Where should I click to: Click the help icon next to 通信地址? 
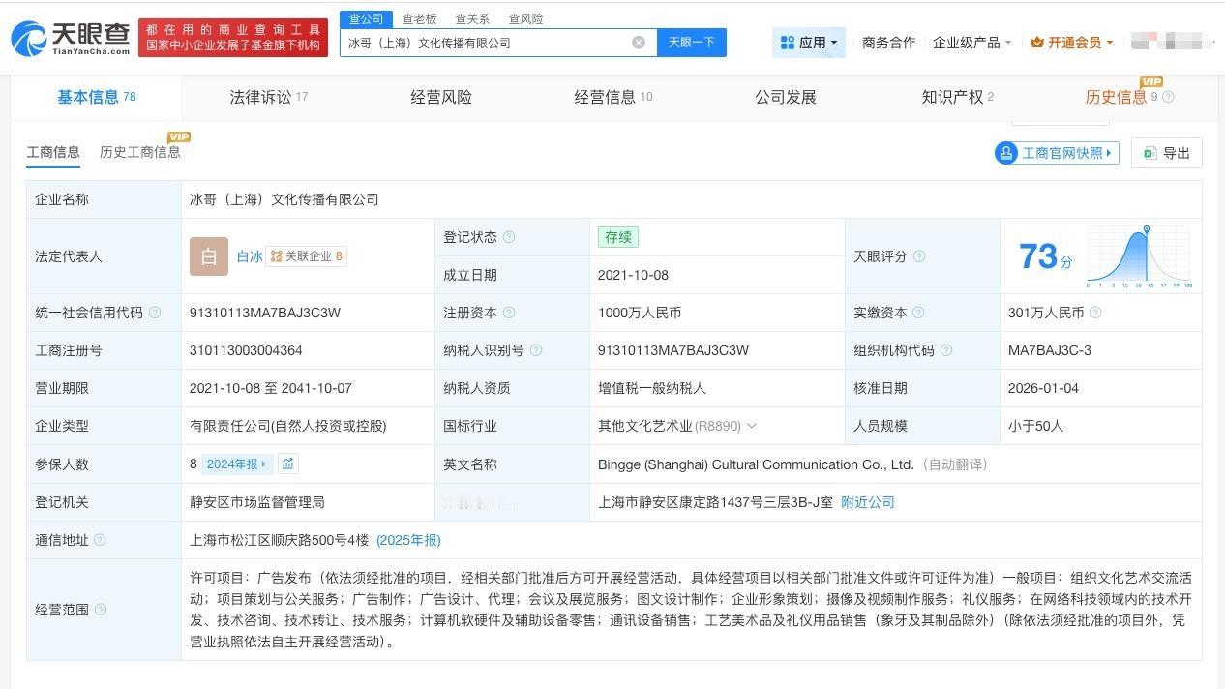100,540
